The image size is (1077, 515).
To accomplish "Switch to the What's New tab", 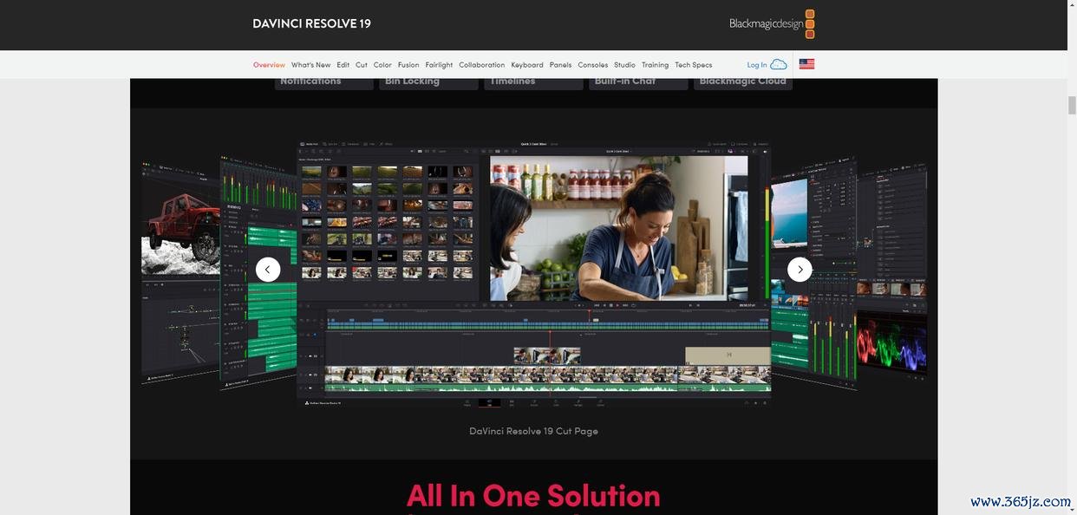I will tap(310, 65).
